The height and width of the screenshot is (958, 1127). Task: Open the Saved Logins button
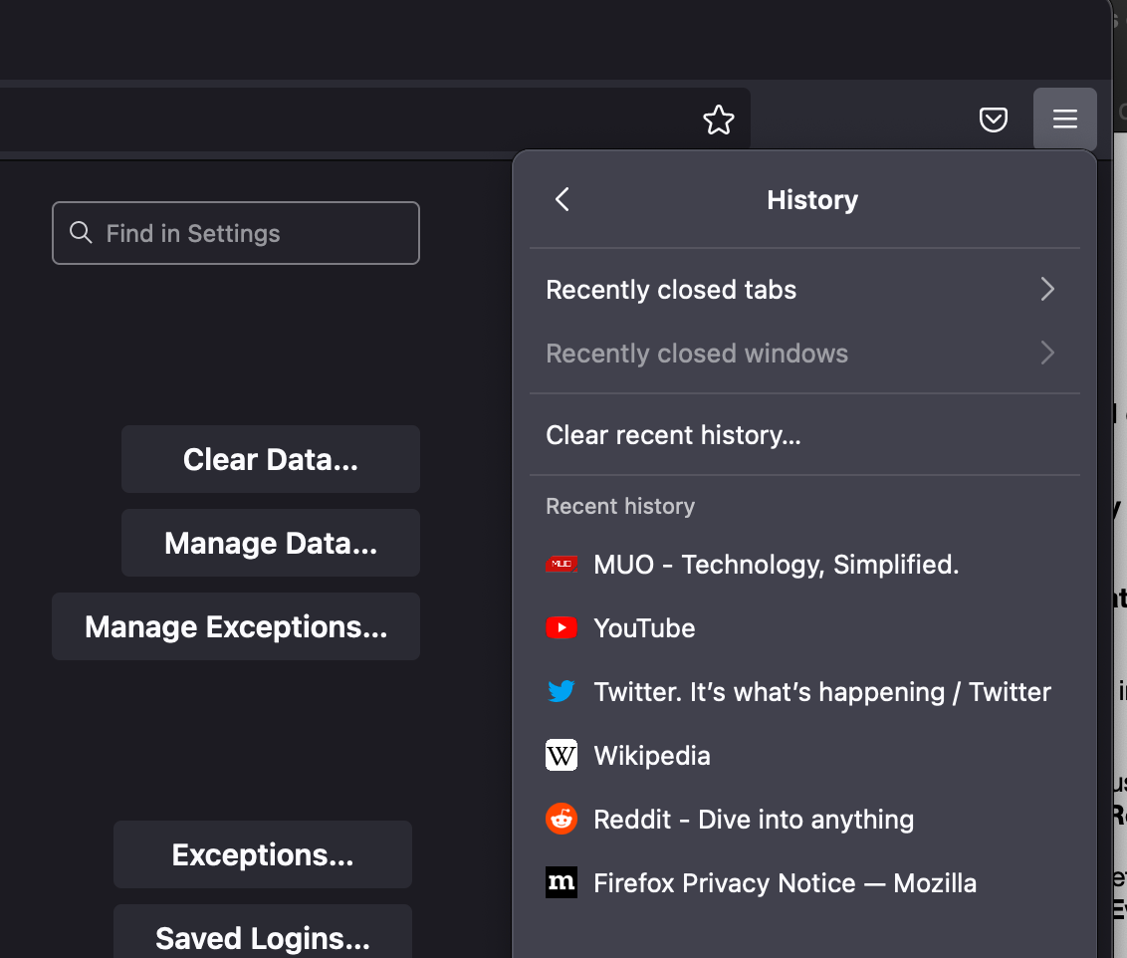click(x=263, y=936)
